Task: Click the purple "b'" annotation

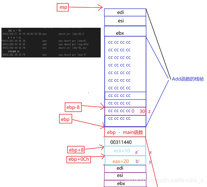Action: [x=137, y=161]
